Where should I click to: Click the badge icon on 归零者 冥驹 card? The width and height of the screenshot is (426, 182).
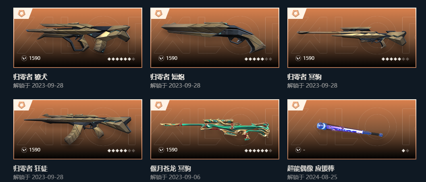295,14
